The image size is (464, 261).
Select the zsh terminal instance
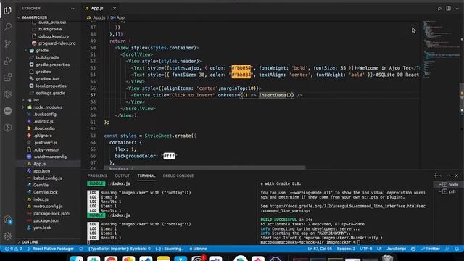pyautogui.click(x=449, y=191)
